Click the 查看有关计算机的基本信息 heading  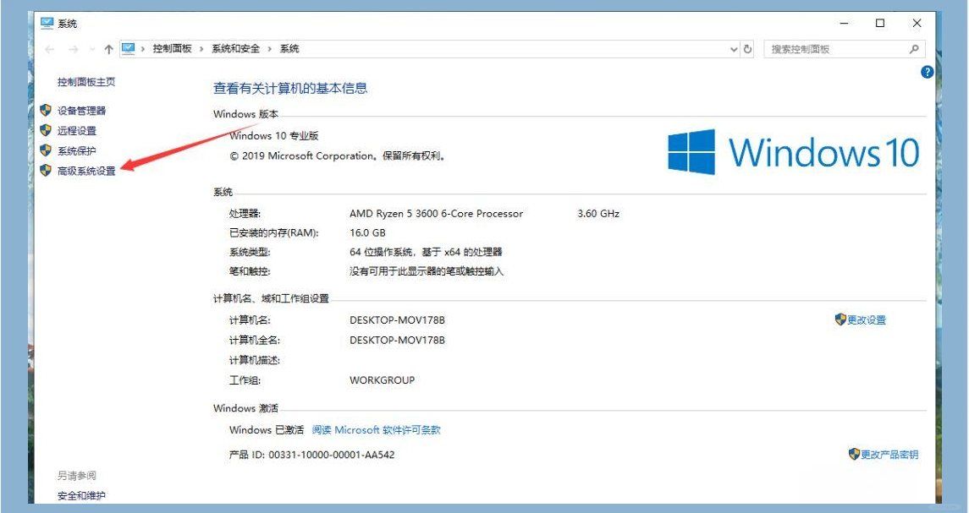290,88
